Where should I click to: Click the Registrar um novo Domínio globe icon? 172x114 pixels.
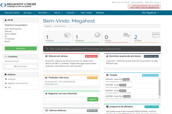46,93
